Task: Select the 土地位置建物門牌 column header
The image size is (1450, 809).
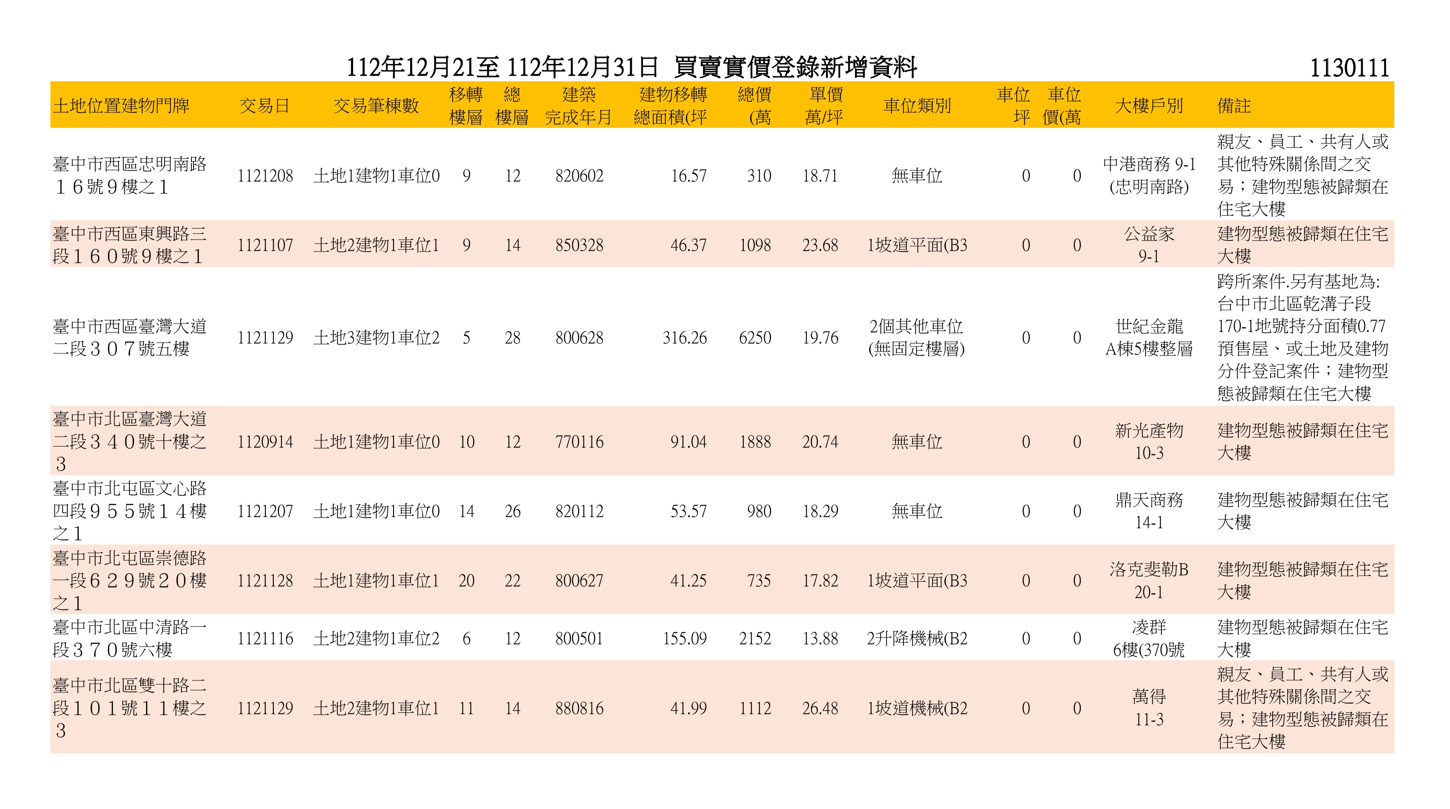Action: tap(121, 106)
